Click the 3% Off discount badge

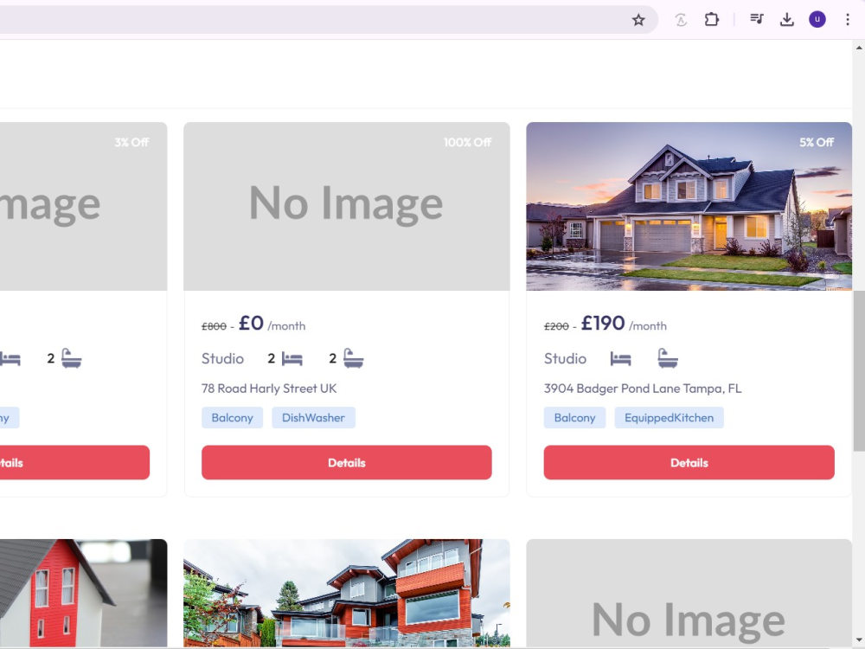click(x=131, y=143)
